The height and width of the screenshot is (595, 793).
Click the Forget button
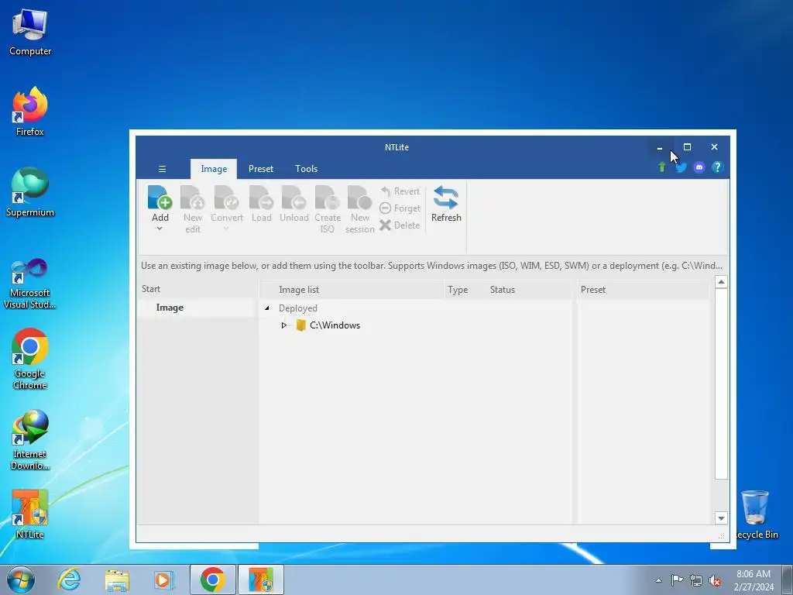point(400,208)
